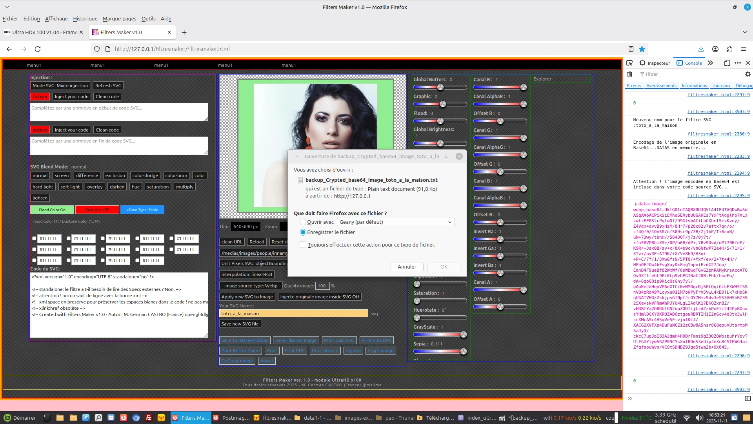Image resolution: width=753 pixels, height=424 pixels.
Task: Check Toujours effectuer cette action checkbox
Action: click(303, 245)
